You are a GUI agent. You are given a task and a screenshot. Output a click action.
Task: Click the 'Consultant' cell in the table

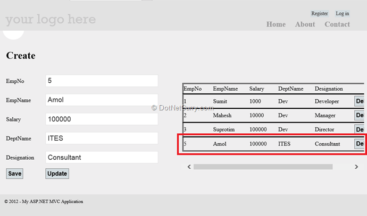[x=327, y=144]
